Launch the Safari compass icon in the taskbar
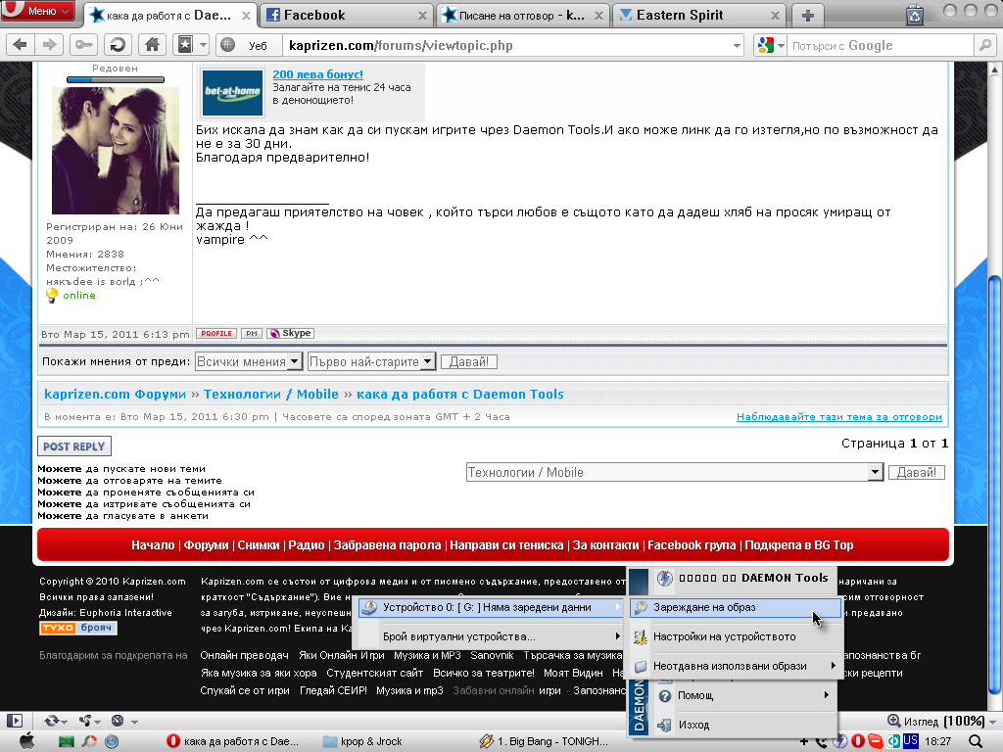This screenshot has height=752, width=1003. coord(112,741)
